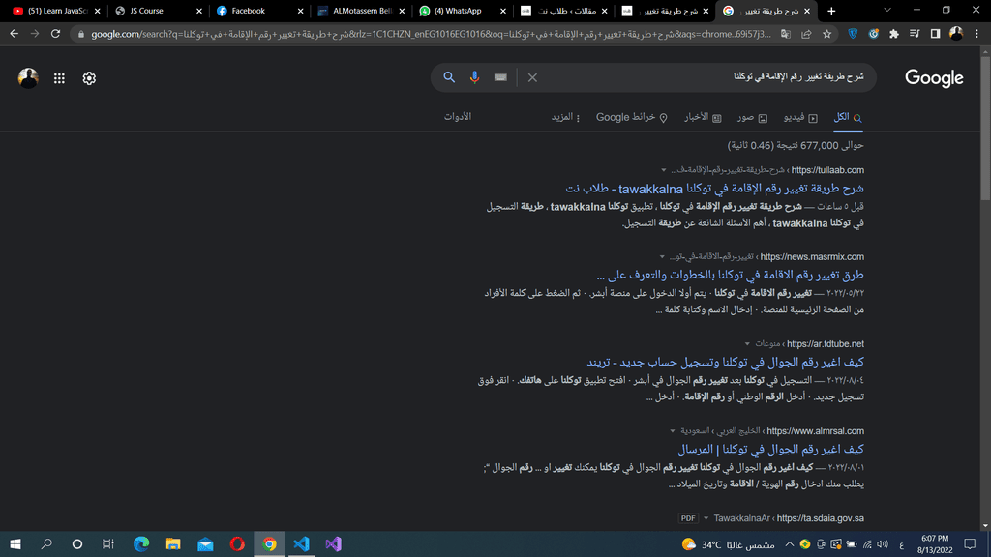
Task: Click the https://ta.sdaia.gov.sa result URL
Action: (821, 518)
